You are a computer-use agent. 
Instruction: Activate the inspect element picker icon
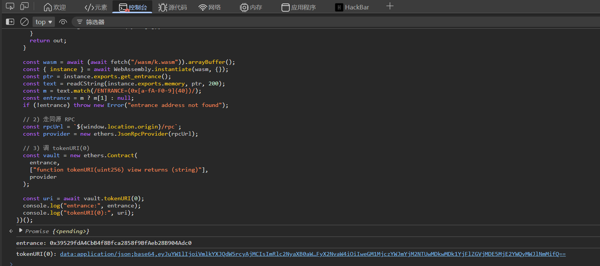point(10,6)
